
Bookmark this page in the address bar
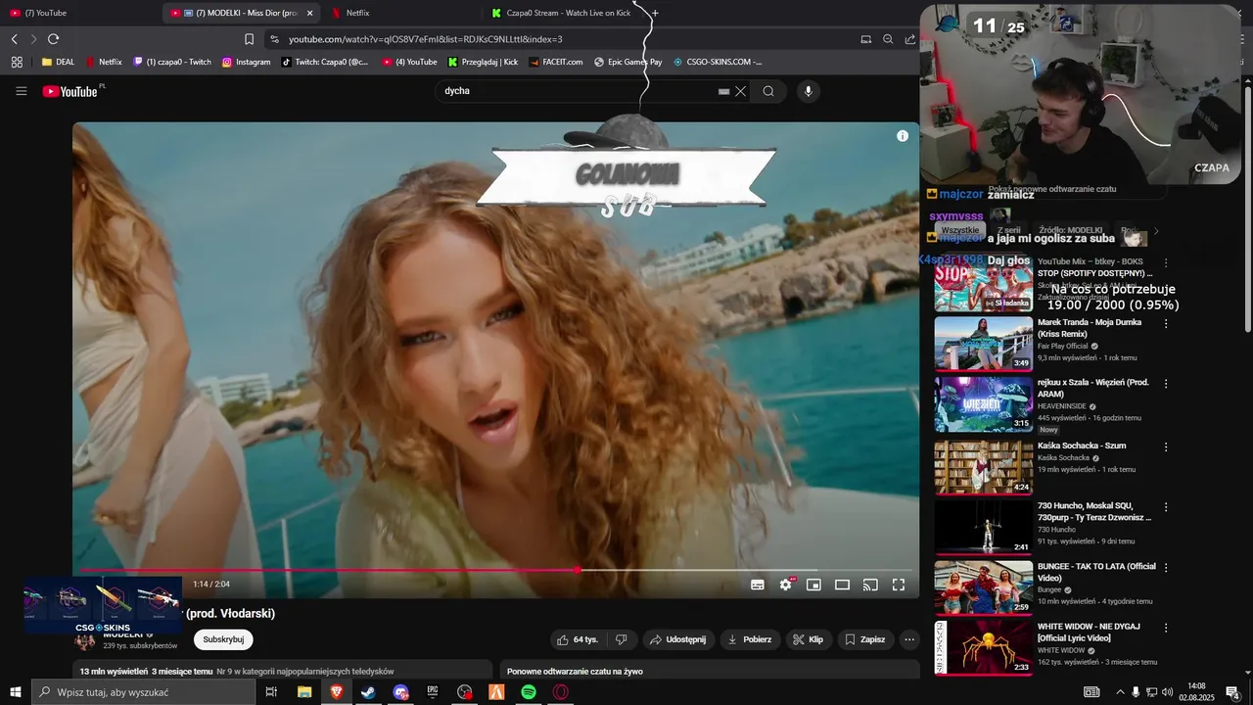(x=249, y=39)
